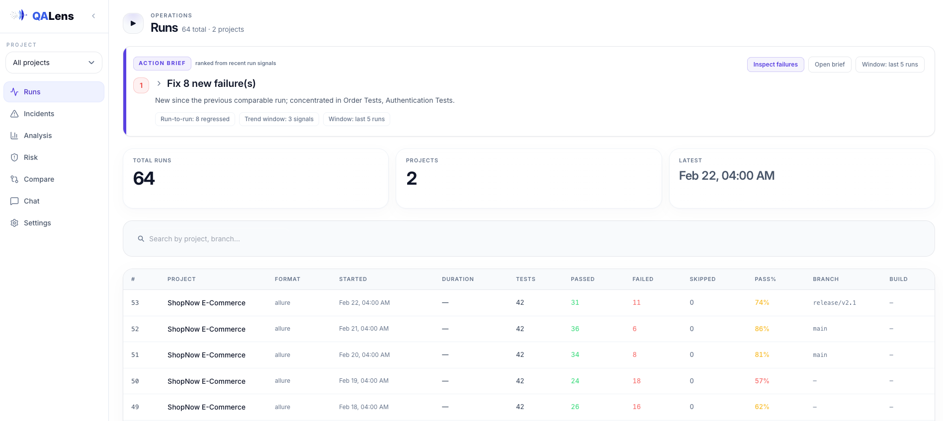The image size is (943, 421).
Task: Go to Runs in the sidebar
Action: pyautogui.click(x=54, y=92)
